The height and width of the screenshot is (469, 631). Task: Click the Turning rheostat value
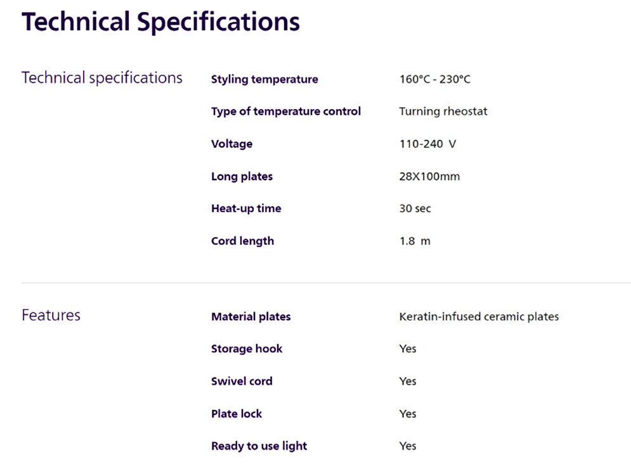pyautogui.click(x=443, y=112)
